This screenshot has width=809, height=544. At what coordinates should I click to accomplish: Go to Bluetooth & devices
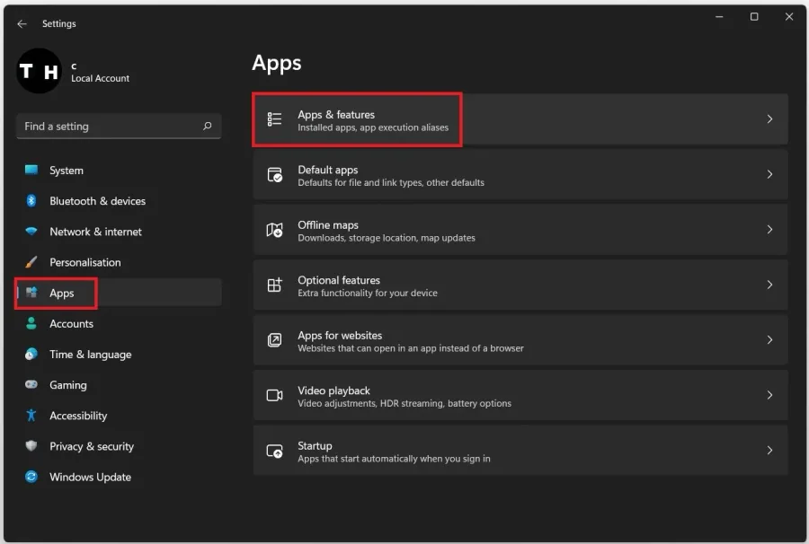120,201
